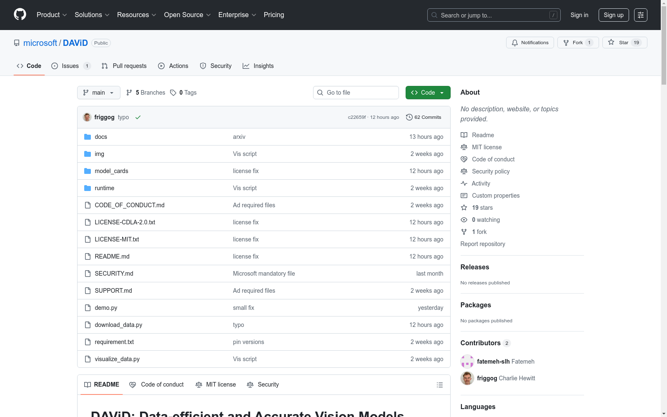This screenshot has width=667, height=417.
Task: View the 62 Commits history link
Action: pos(424,117)
